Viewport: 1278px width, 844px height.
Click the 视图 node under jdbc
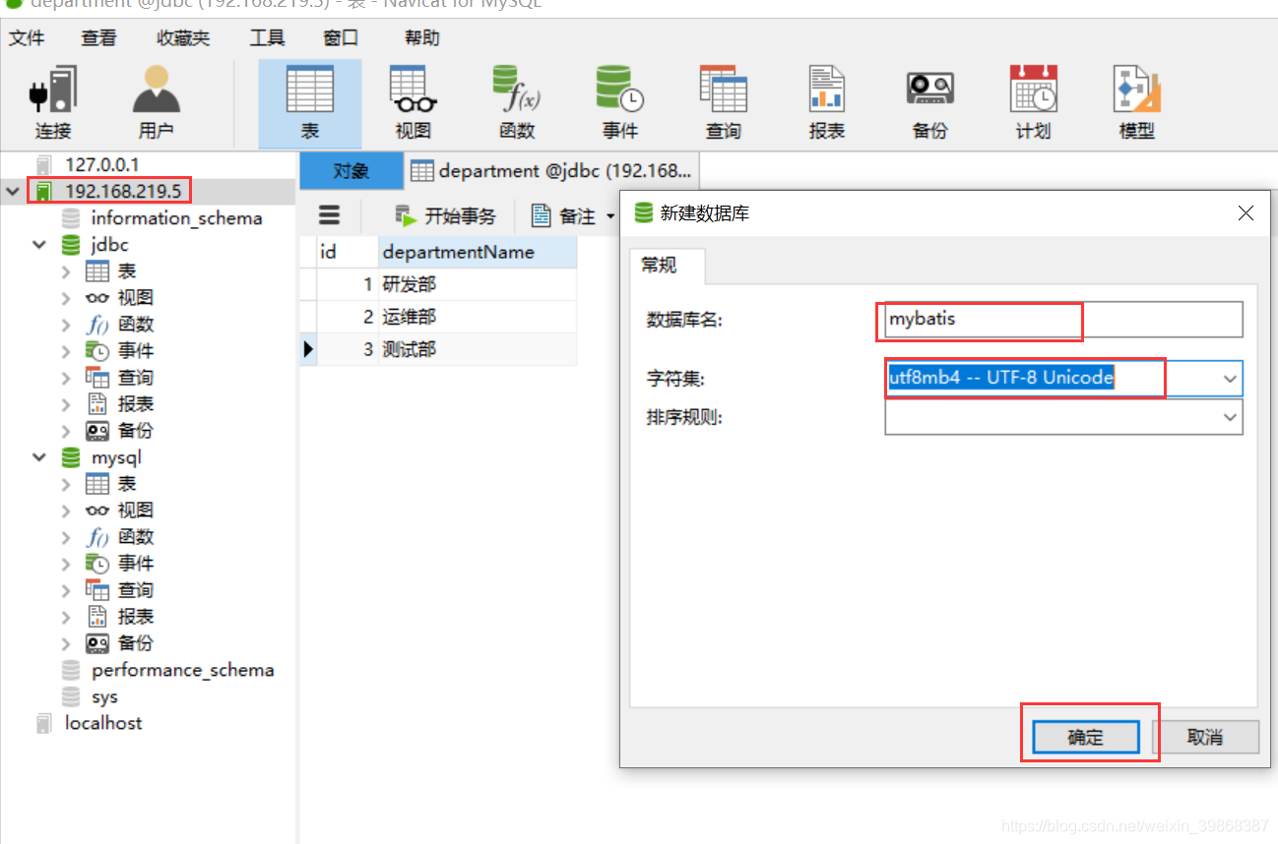click(135, 297)
